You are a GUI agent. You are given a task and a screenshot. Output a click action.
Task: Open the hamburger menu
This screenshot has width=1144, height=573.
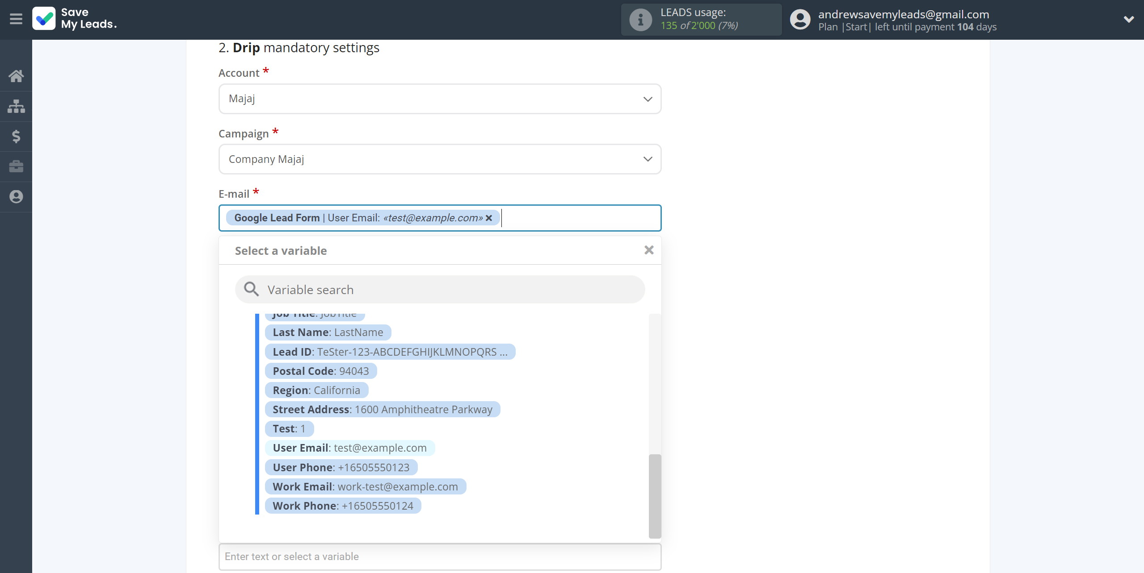(16, 19)
